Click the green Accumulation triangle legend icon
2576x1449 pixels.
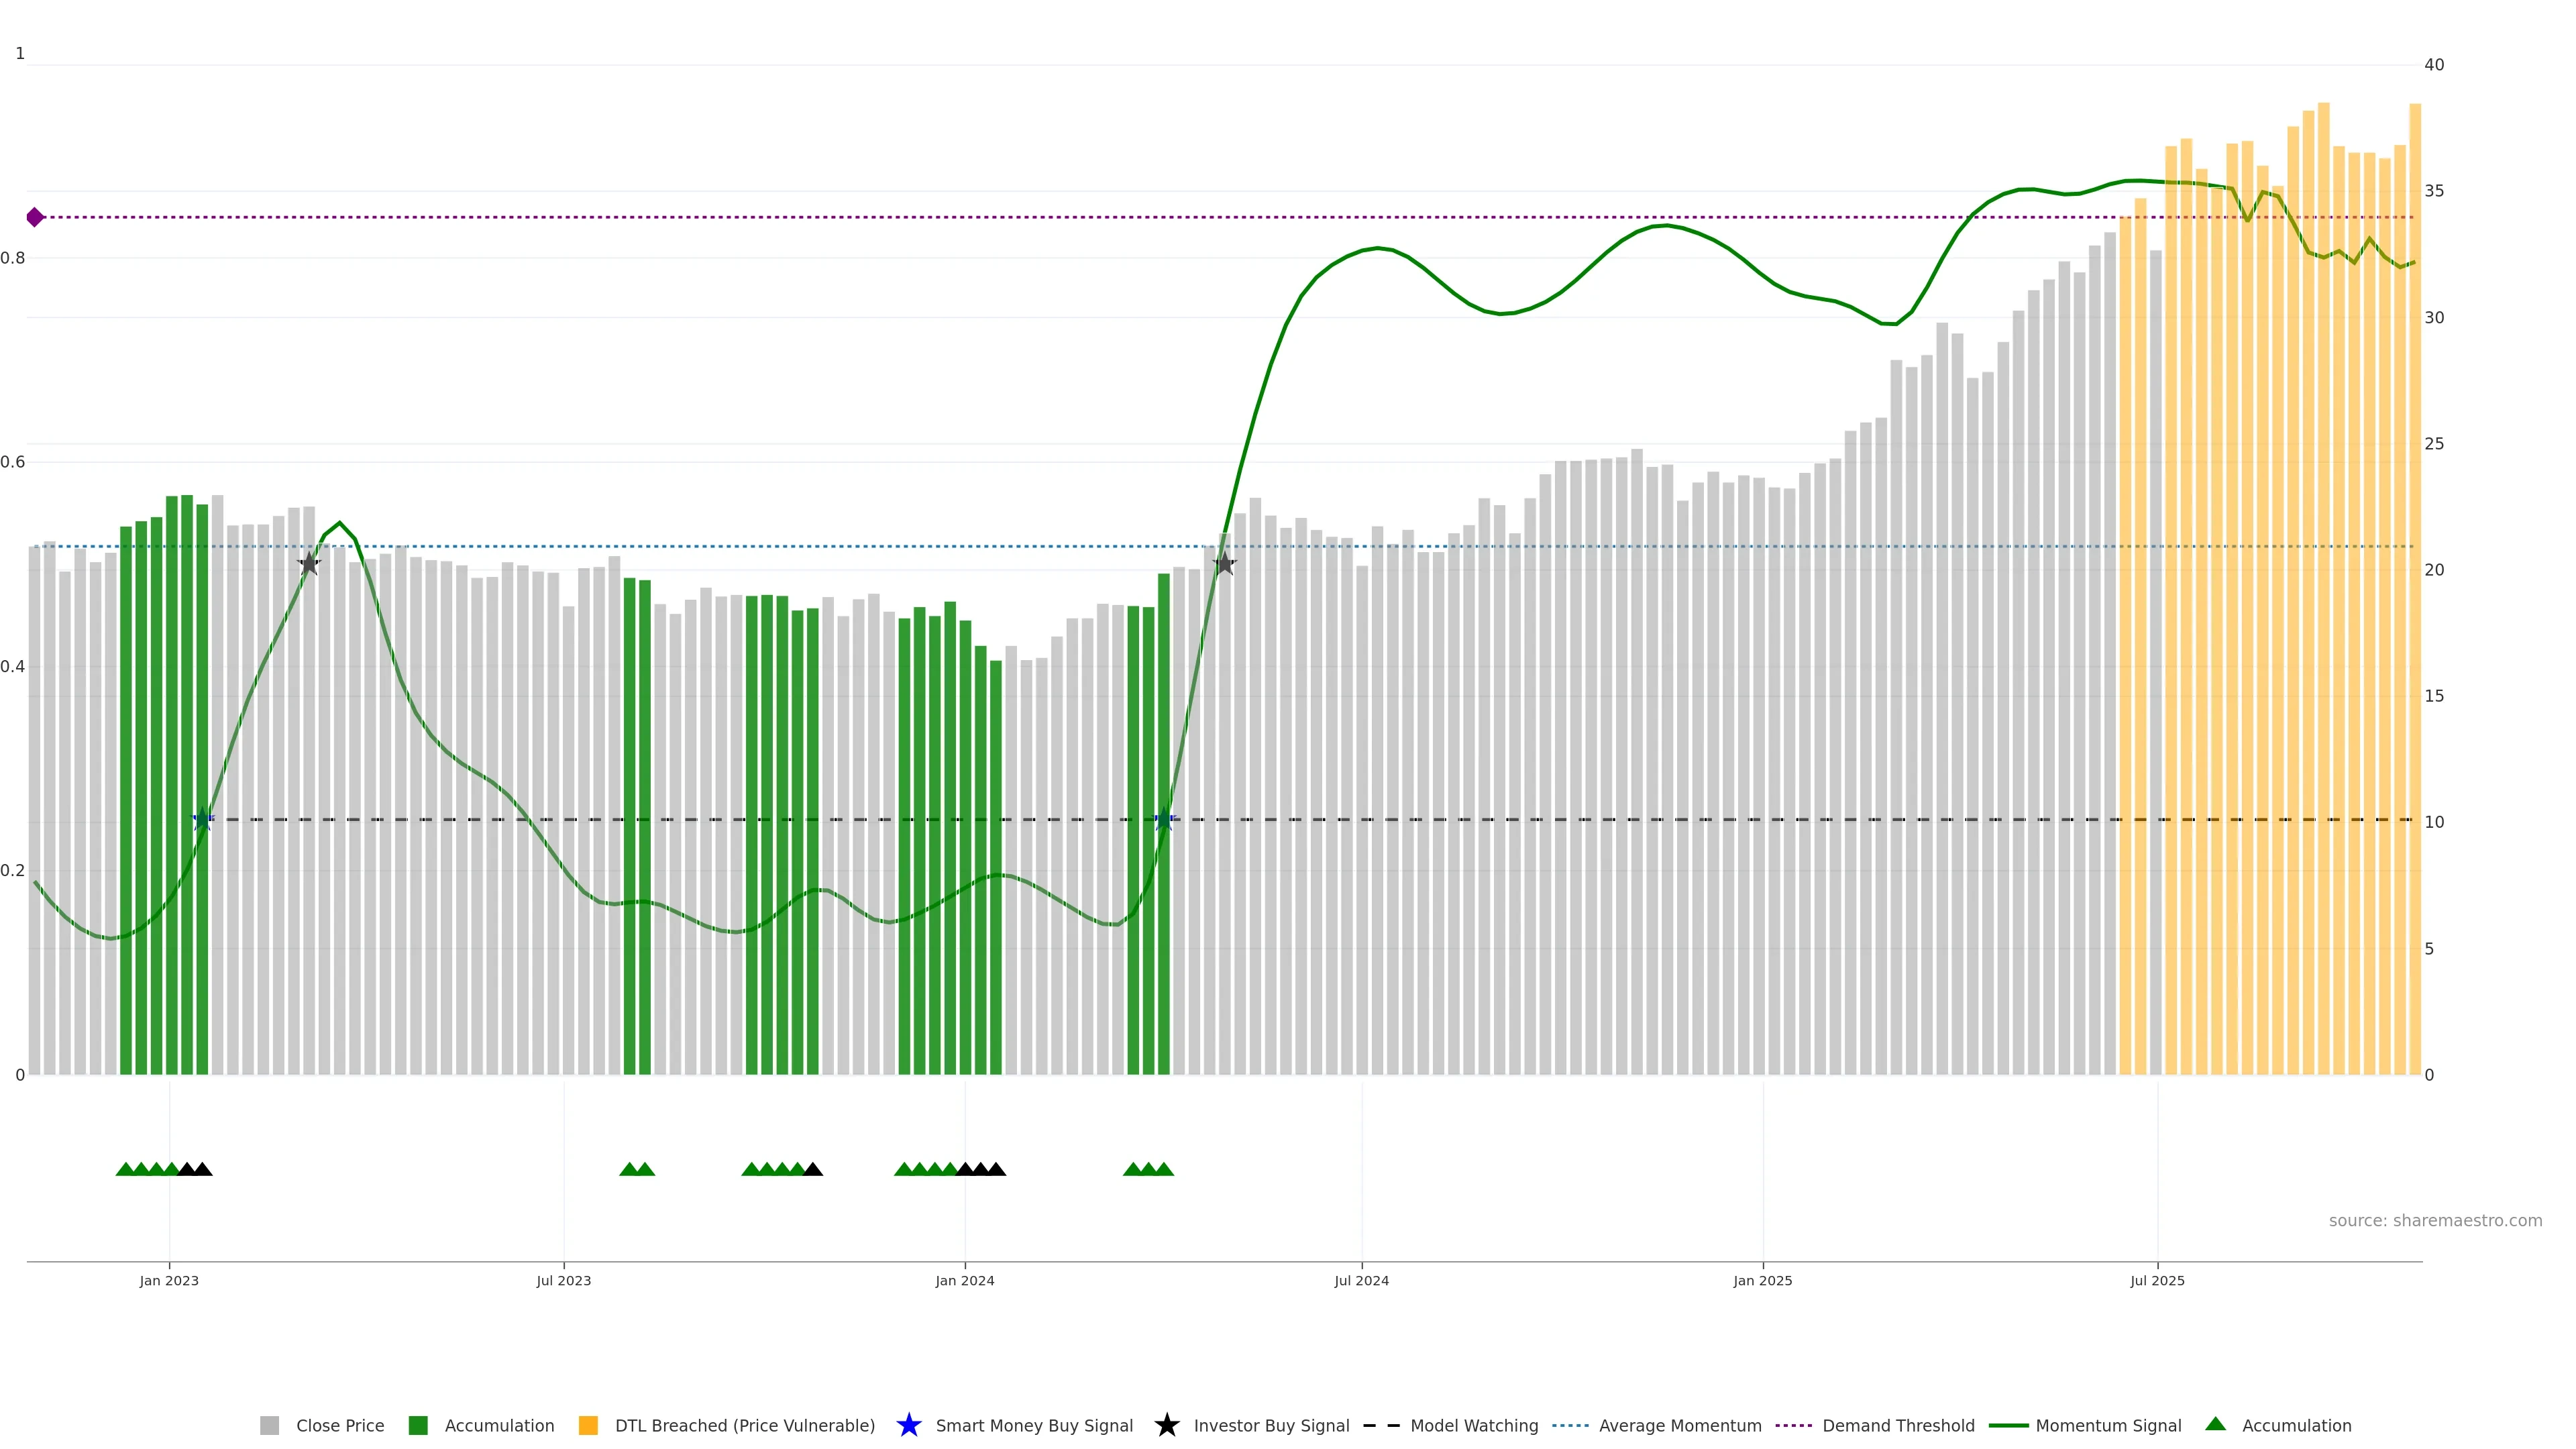2215,1424
